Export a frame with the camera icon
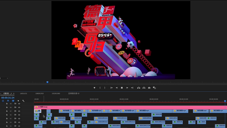 tap(149, 88)
